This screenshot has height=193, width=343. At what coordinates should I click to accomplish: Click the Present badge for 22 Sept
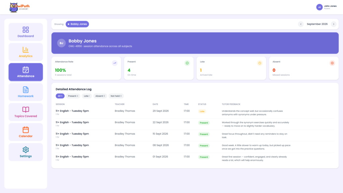pyautogui.click(x=204, y=123)
